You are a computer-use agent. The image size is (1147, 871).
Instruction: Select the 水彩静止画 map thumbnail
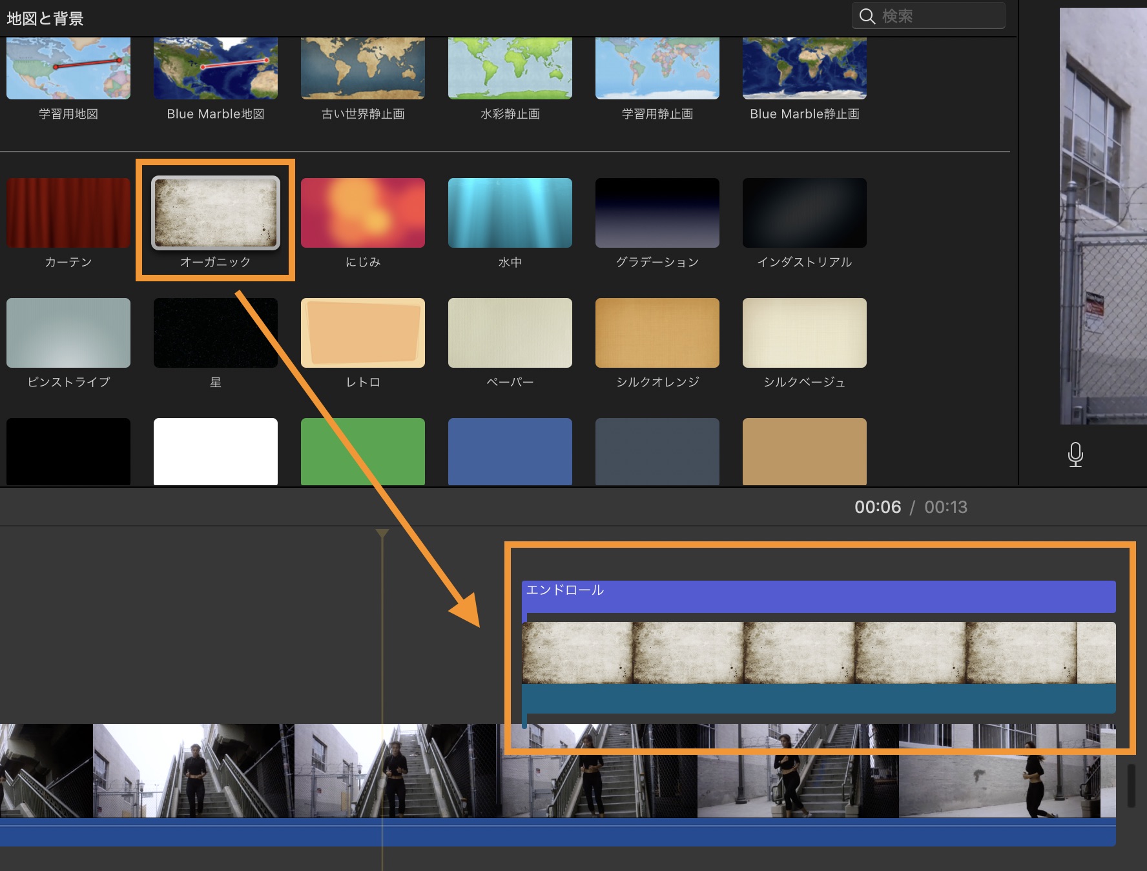(510, 68)
